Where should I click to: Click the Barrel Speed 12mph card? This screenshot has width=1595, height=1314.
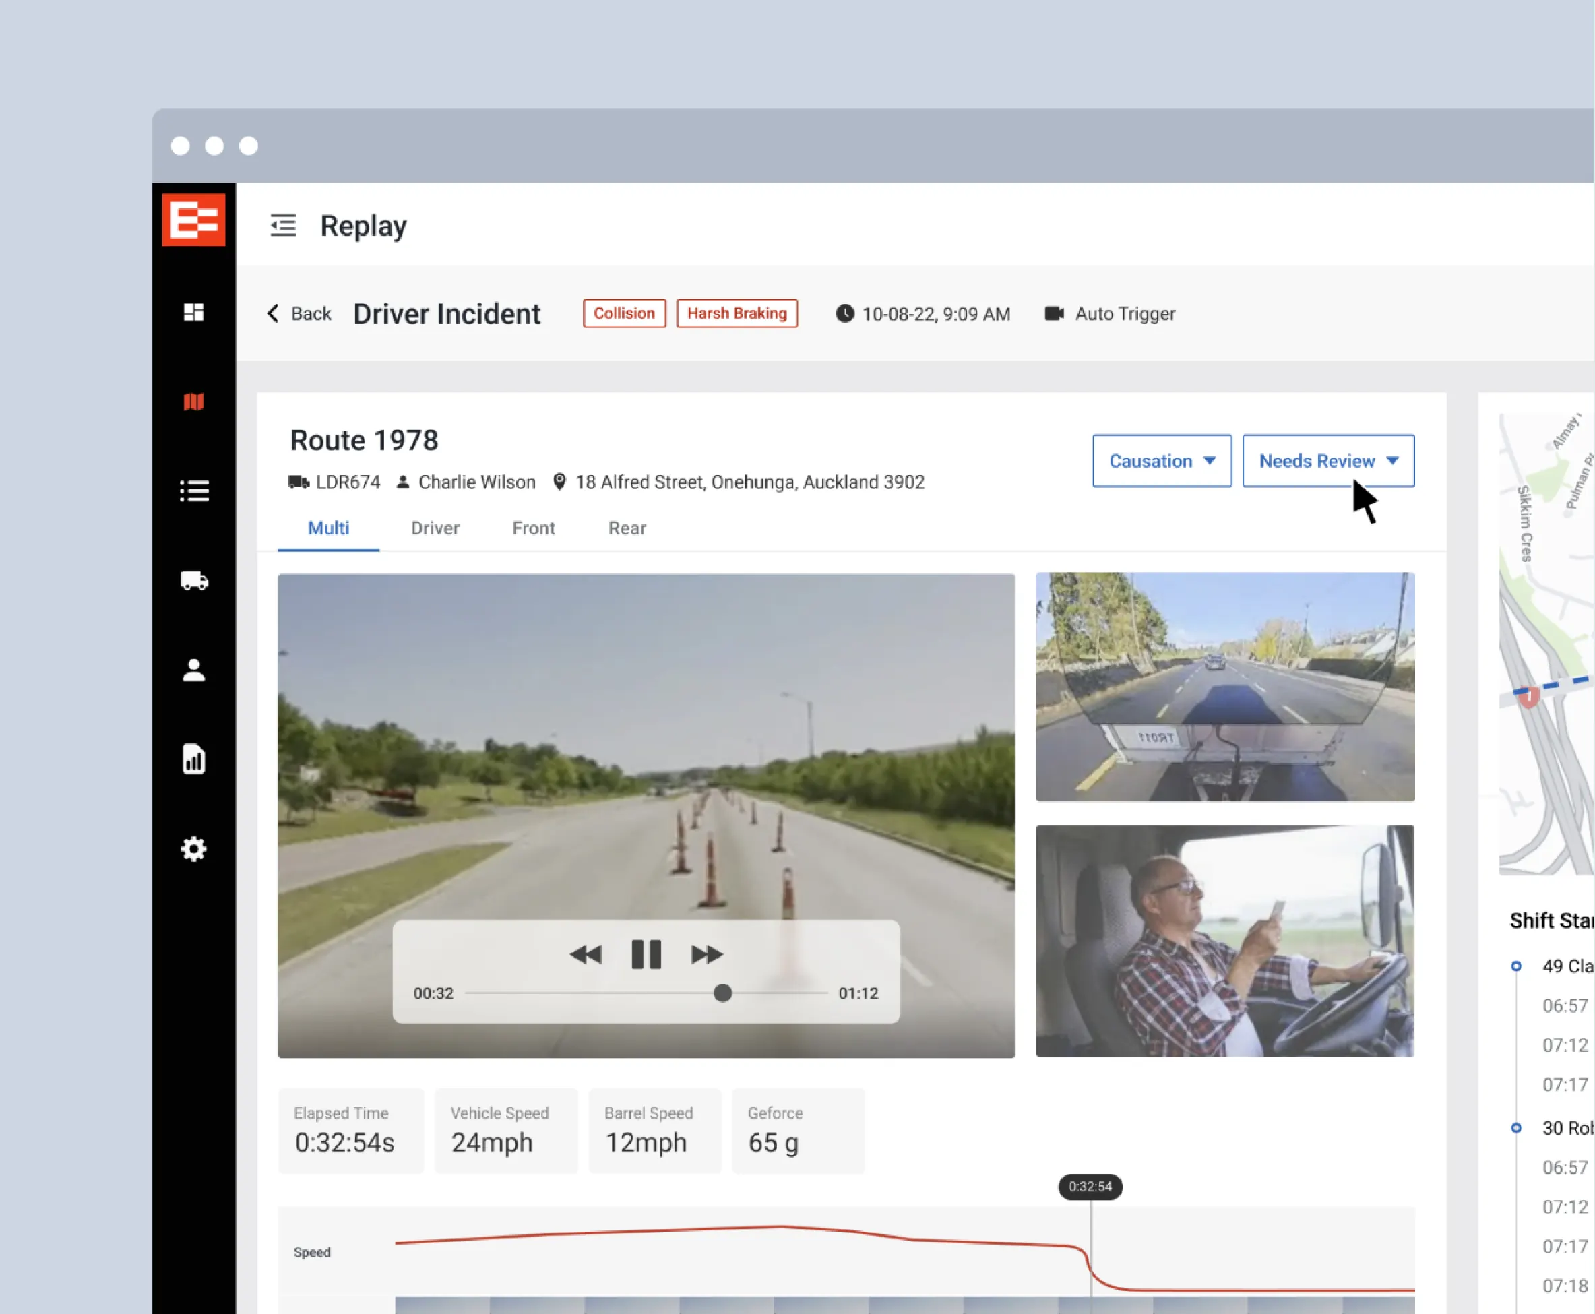tap(655, 1131)
